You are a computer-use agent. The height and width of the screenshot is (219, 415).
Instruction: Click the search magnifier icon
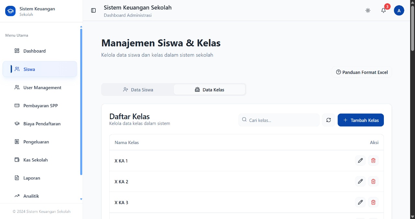point(244,120)
